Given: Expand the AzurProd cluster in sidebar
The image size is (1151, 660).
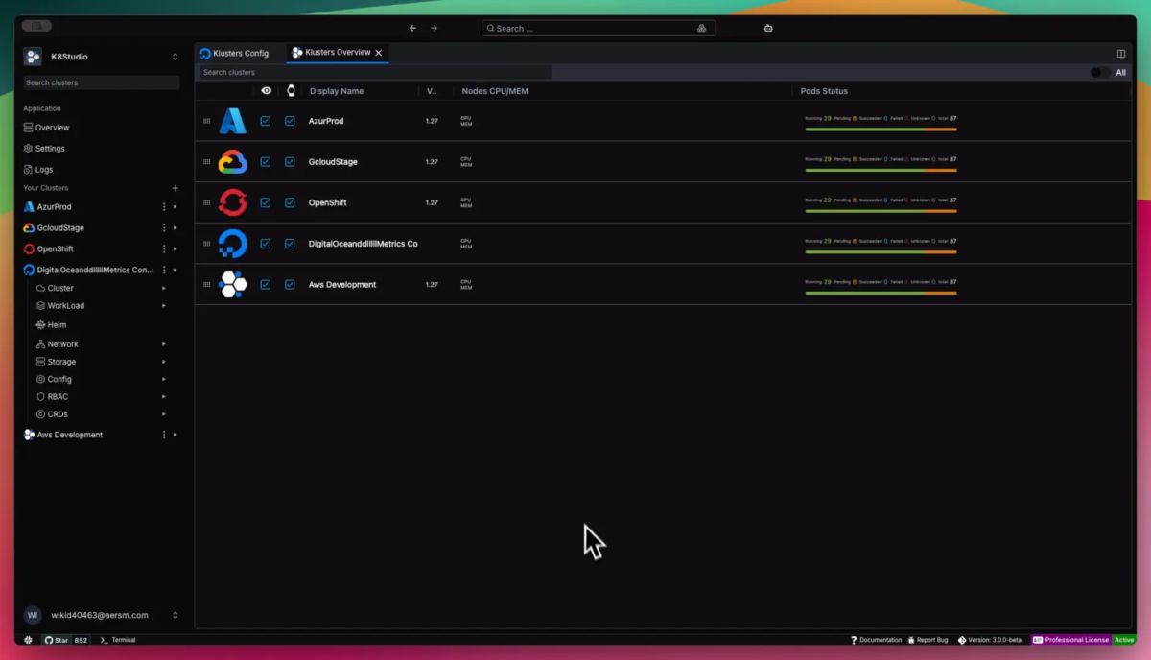Looking at the screenshot, I should coord(175,207).
